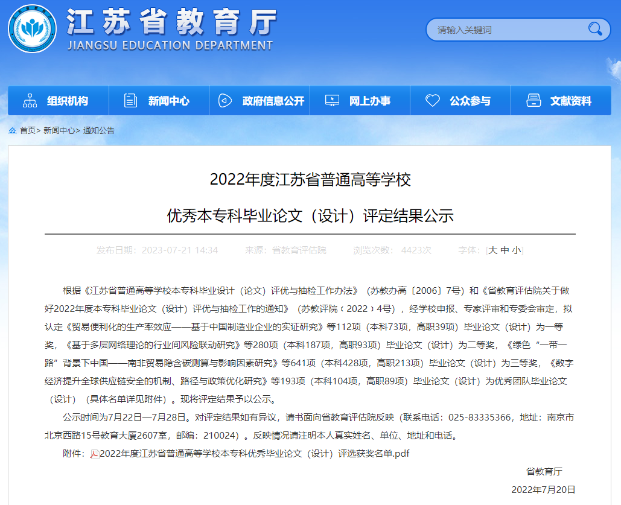
Task: Focus the 请输入关键词 search field
Action: (x=507, y=30)
